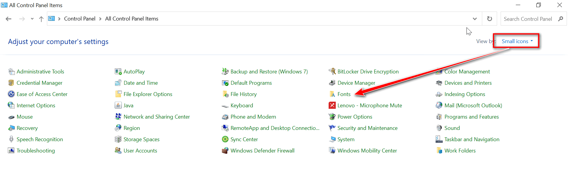
Task: Open the Java icon
Action: [118, 106]
